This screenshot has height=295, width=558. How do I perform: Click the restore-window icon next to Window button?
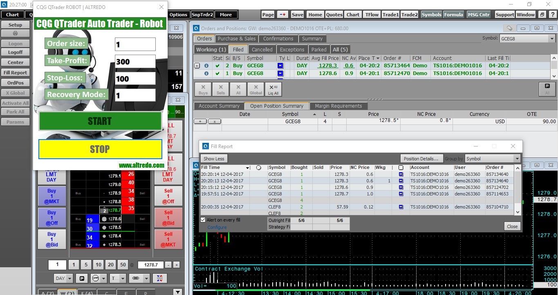tap(542, 14)
